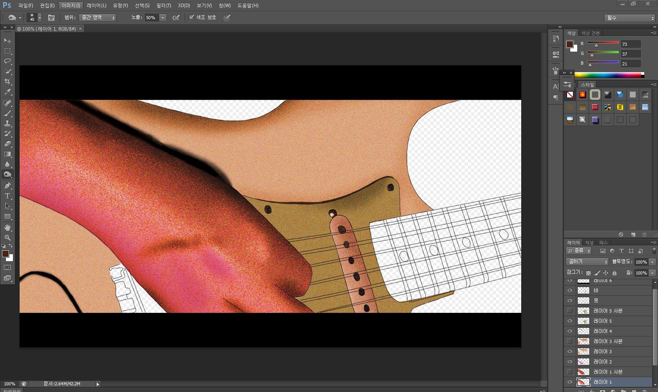Switch to the 색상 견본 tab
Viewport: 658px width, 392px height.
pos(590,33)
